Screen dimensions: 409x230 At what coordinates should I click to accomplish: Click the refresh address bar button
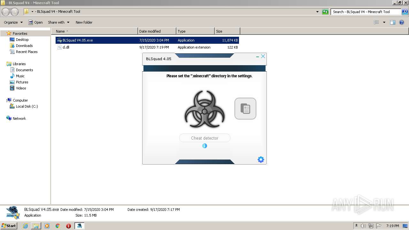coord(325,12)
